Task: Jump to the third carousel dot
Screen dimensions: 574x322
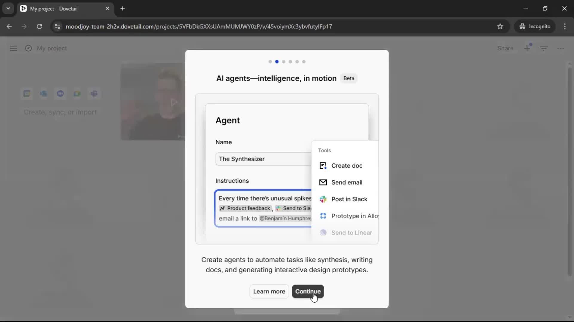Action: click(284, 62)
